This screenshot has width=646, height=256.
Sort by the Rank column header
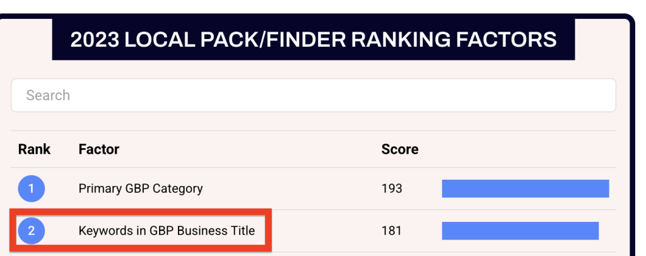(34, 149)
